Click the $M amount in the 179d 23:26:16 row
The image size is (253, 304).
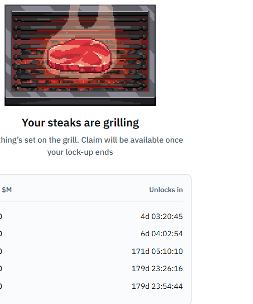coord(1,269)
